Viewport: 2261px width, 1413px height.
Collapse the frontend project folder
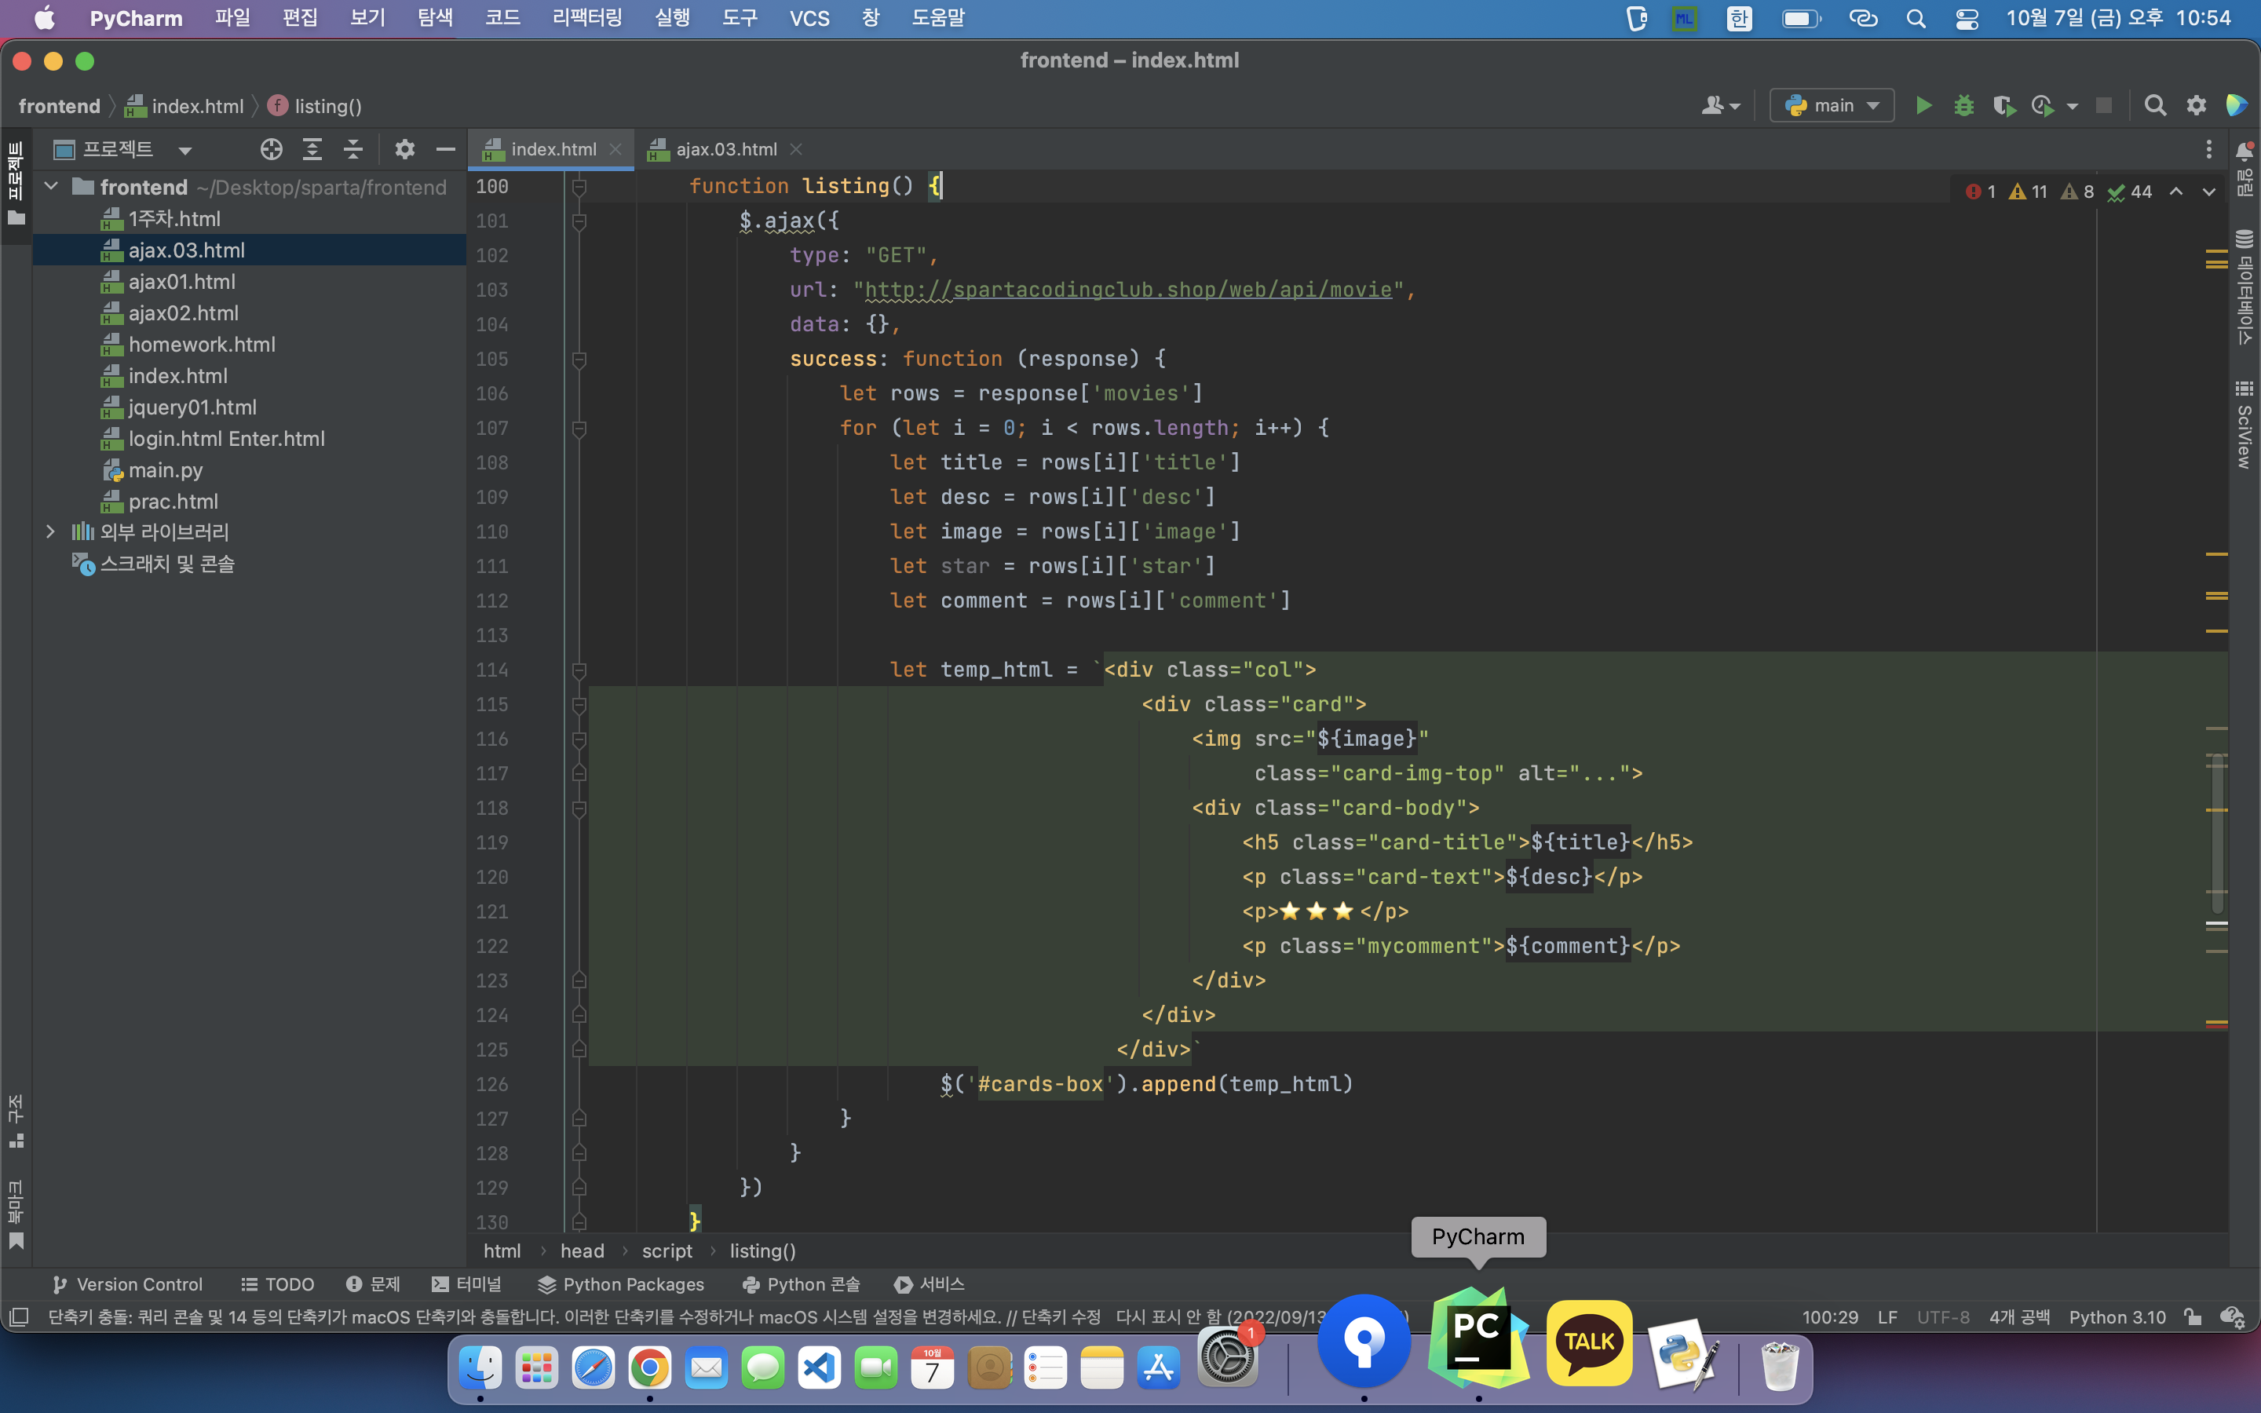(51, 187)
